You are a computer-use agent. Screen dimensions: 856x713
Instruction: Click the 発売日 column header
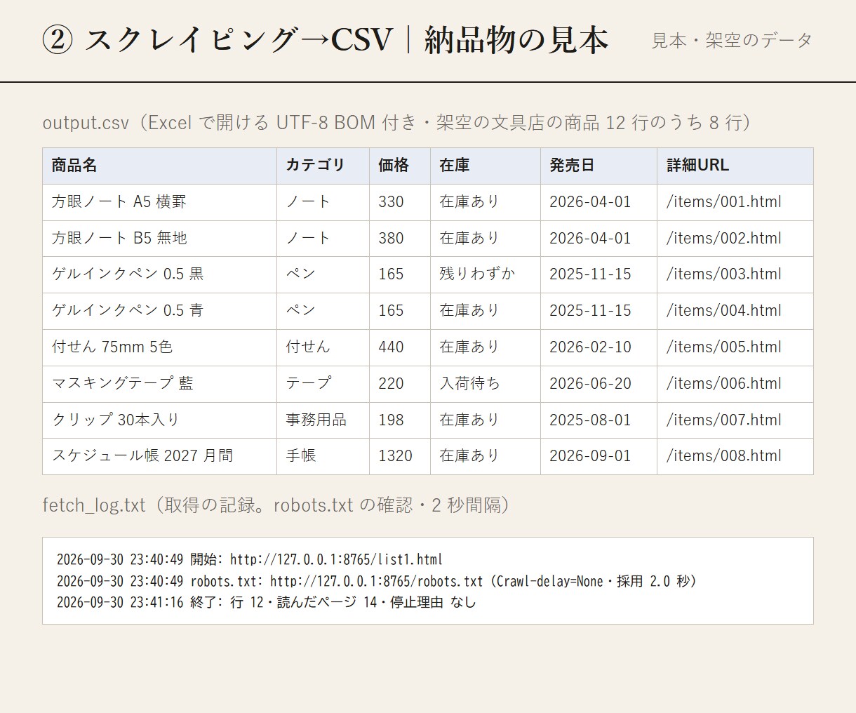[599, 166]
